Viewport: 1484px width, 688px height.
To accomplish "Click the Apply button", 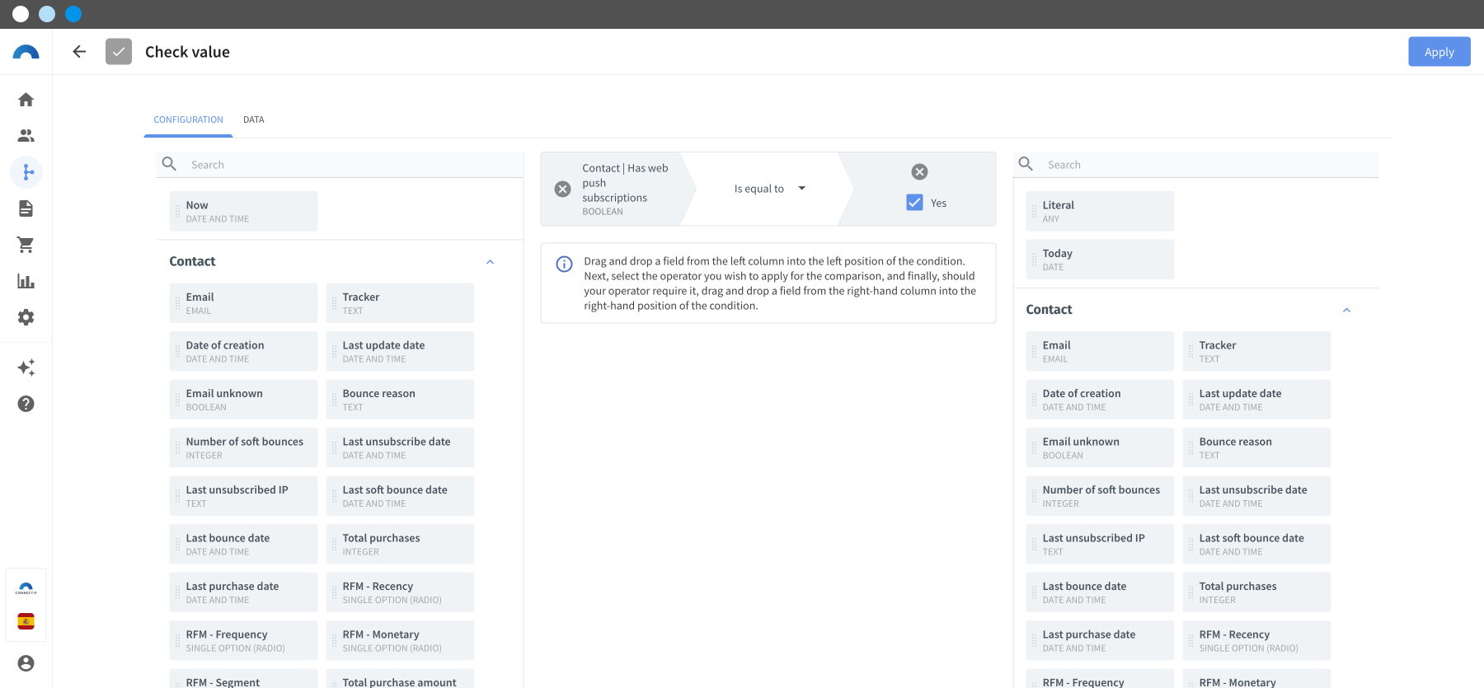I will [x=1439, y=52].
